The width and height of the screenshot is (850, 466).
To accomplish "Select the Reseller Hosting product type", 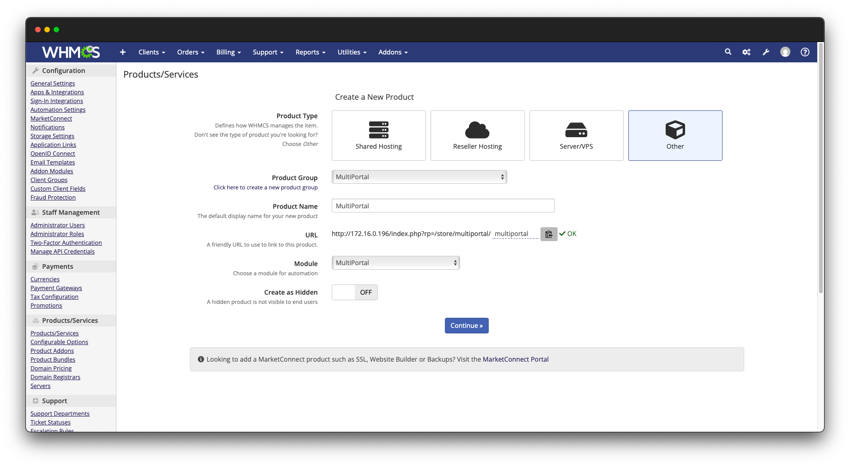I will click(478, 135).
